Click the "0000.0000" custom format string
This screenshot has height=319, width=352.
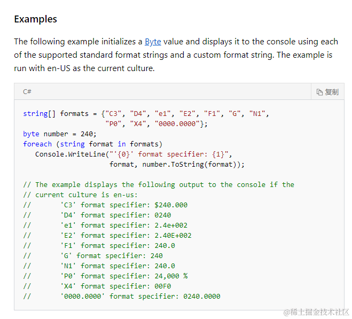coord(177,124)
